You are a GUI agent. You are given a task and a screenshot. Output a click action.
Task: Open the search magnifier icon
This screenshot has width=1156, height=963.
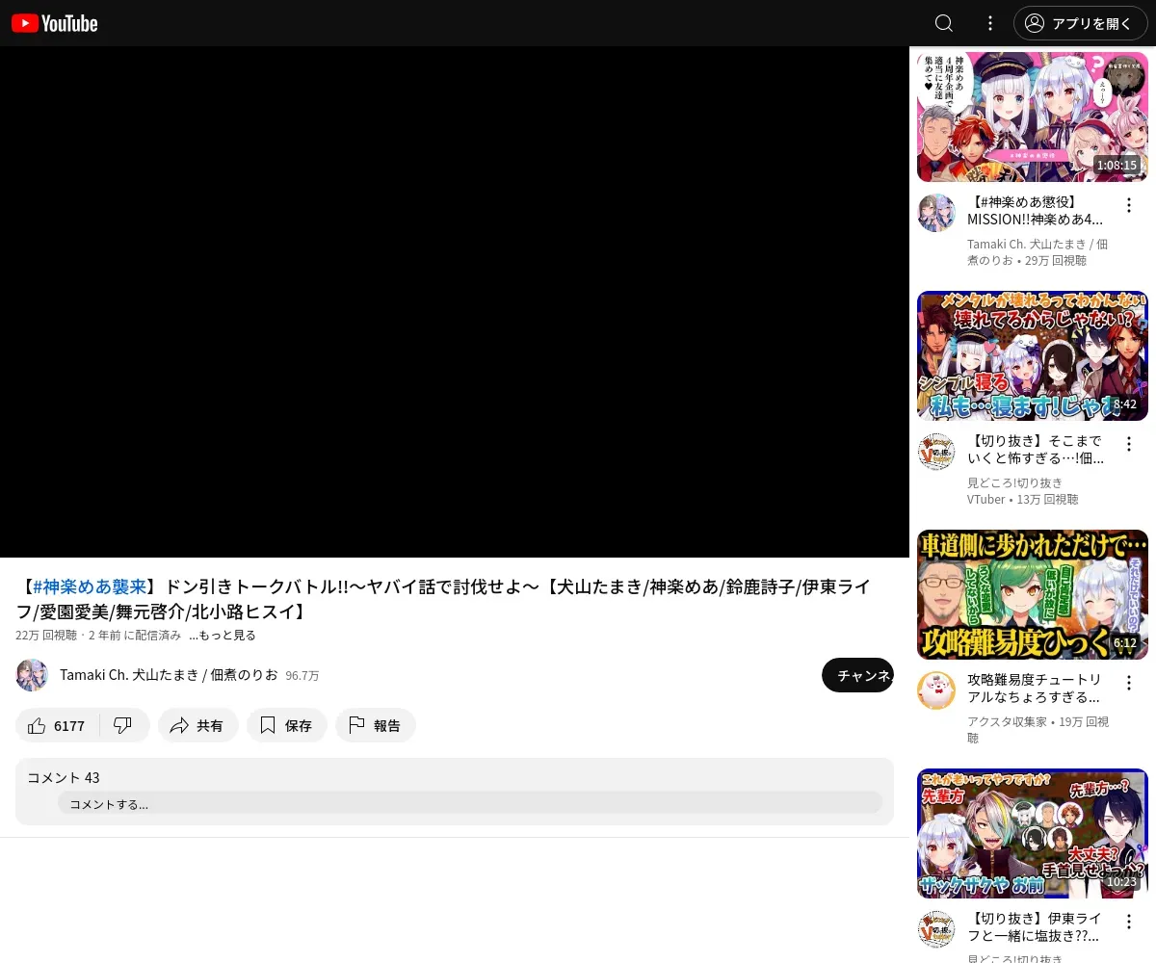[944, 23]
